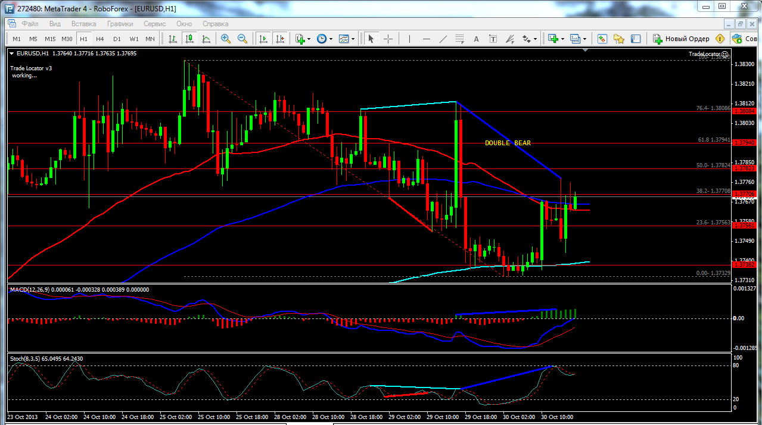The image size is (762, 425).
Task: Open the Вставка menu
Action: coord(83,24)
